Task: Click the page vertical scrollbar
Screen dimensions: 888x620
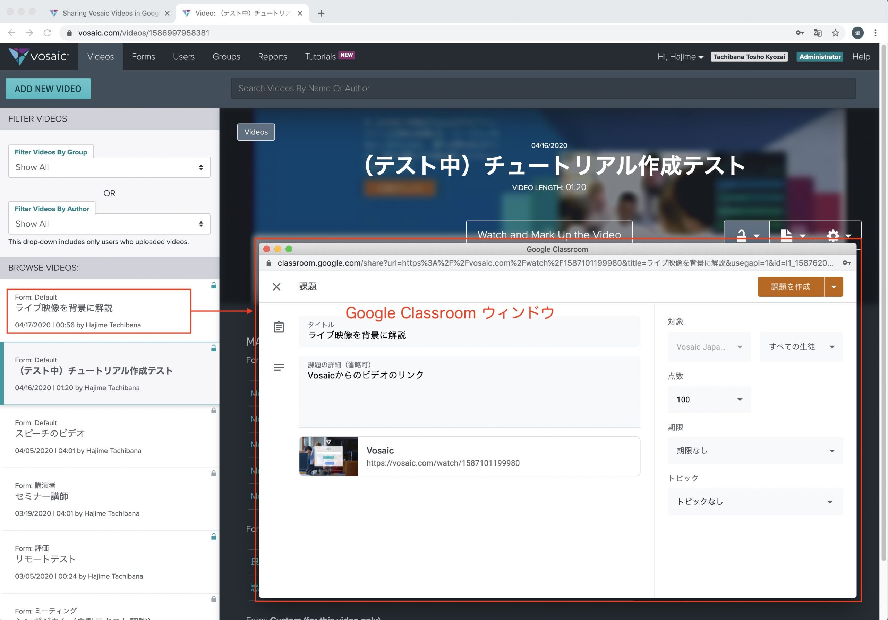Action: coord(883,302)
